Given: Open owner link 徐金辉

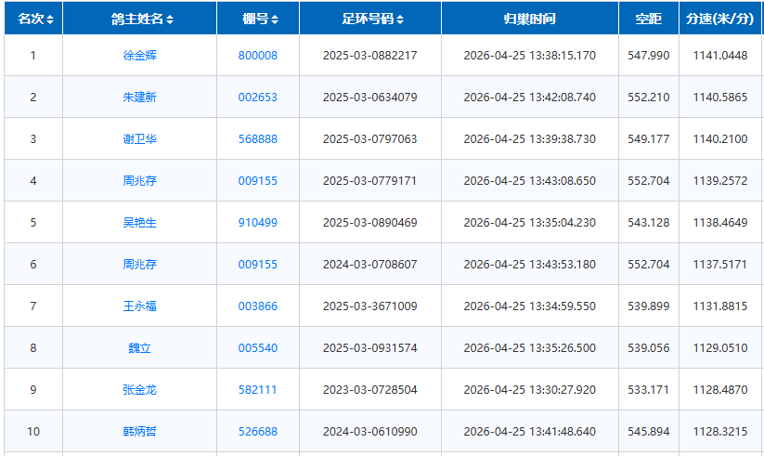Looking at the screenshot, I should click(140, 56).
